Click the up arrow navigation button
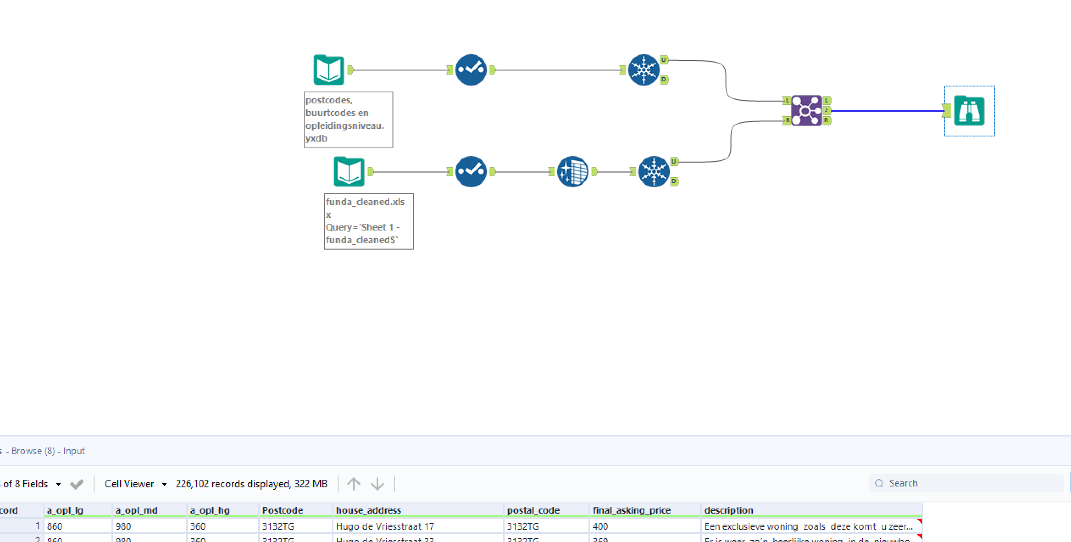Image resolution: width=1071 pixels, height=542 pixels. pyautogui.click(x=353, y=484)
